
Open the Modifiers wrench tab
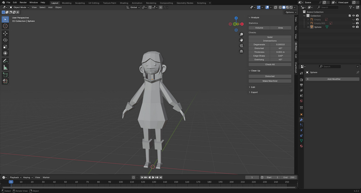(x=301, y=120)
